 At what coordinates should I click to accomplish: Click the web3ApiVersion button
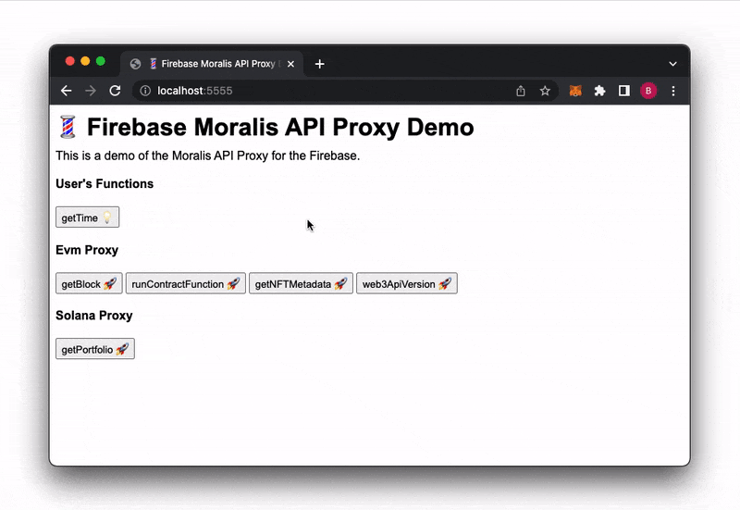coord(407,283)
